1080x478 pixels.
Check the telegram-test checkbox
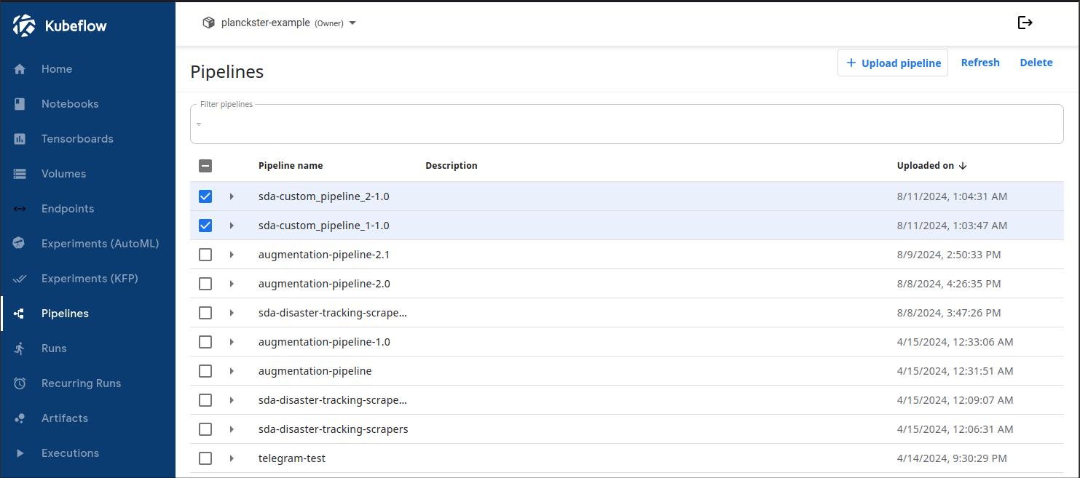pyautogui.click(x=205, y=458)
